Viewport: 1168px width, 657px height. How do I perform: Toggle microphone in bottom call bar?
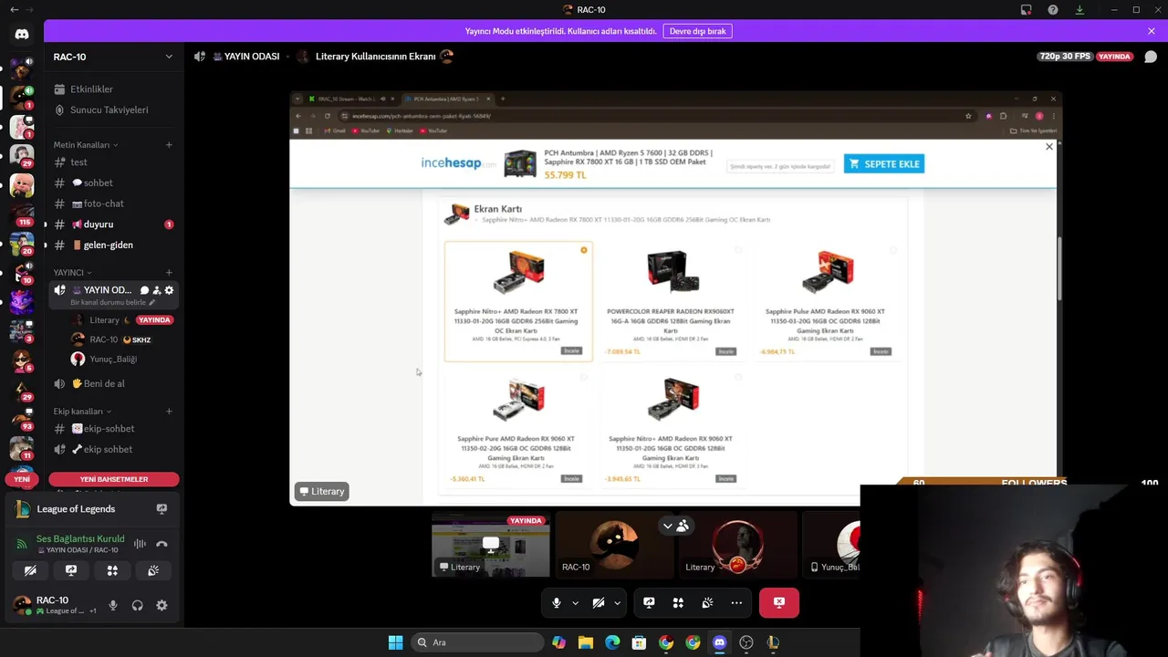(x=557, y=603)
